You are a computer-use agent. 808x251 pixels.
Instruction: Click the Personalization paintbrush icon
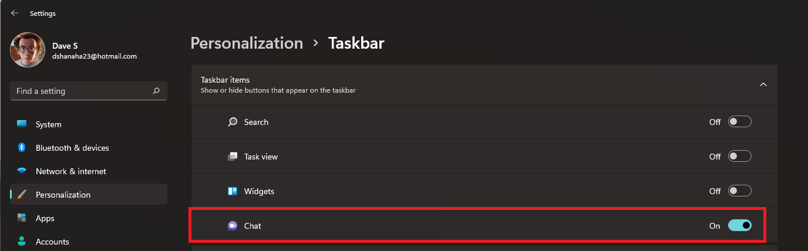coord(22,195)
